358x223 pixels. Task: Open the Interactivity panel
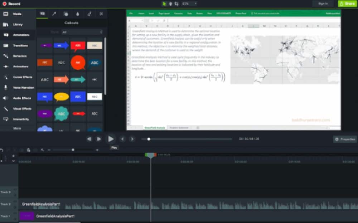click(17, 119)
